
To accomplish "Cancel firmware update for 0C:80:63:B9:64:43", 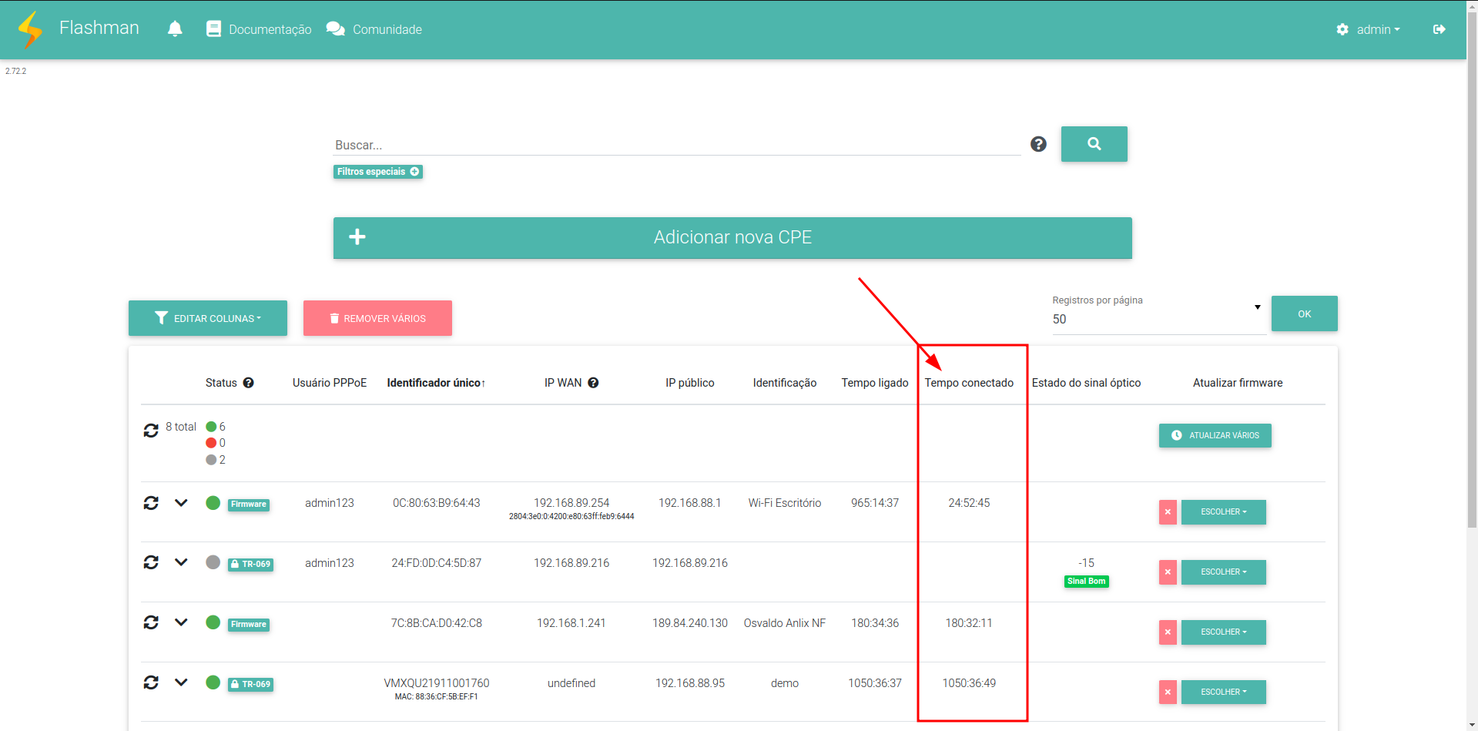I will (x=1168, y=512).
